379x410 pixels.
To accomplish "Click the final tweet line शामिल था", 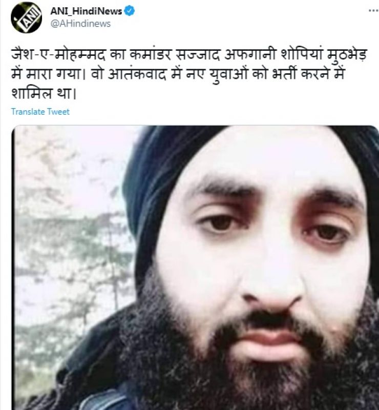I will tap(44, 93).
